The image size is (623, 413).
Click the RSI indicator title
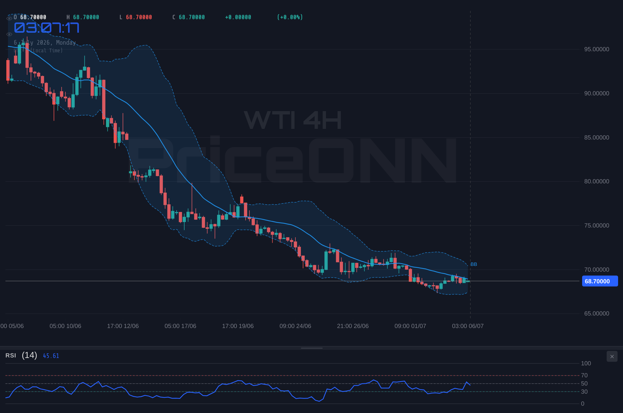(11, 356)
